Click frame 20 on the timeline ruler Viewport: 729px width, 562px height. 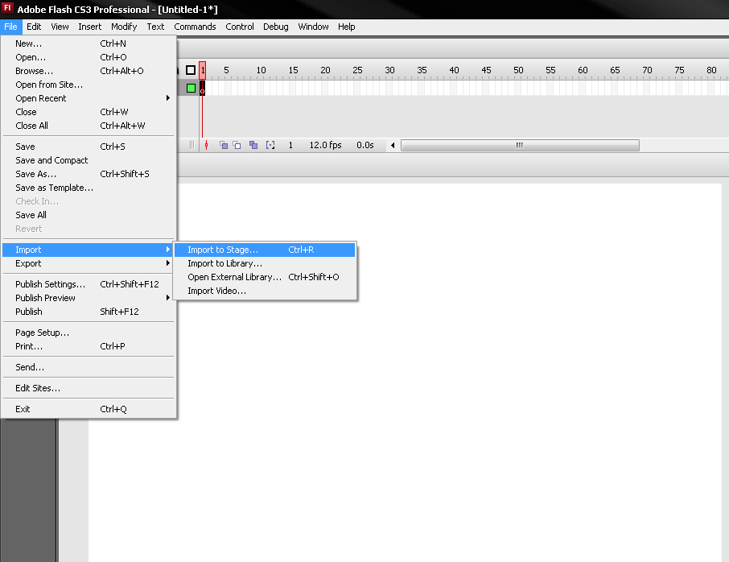325,70
